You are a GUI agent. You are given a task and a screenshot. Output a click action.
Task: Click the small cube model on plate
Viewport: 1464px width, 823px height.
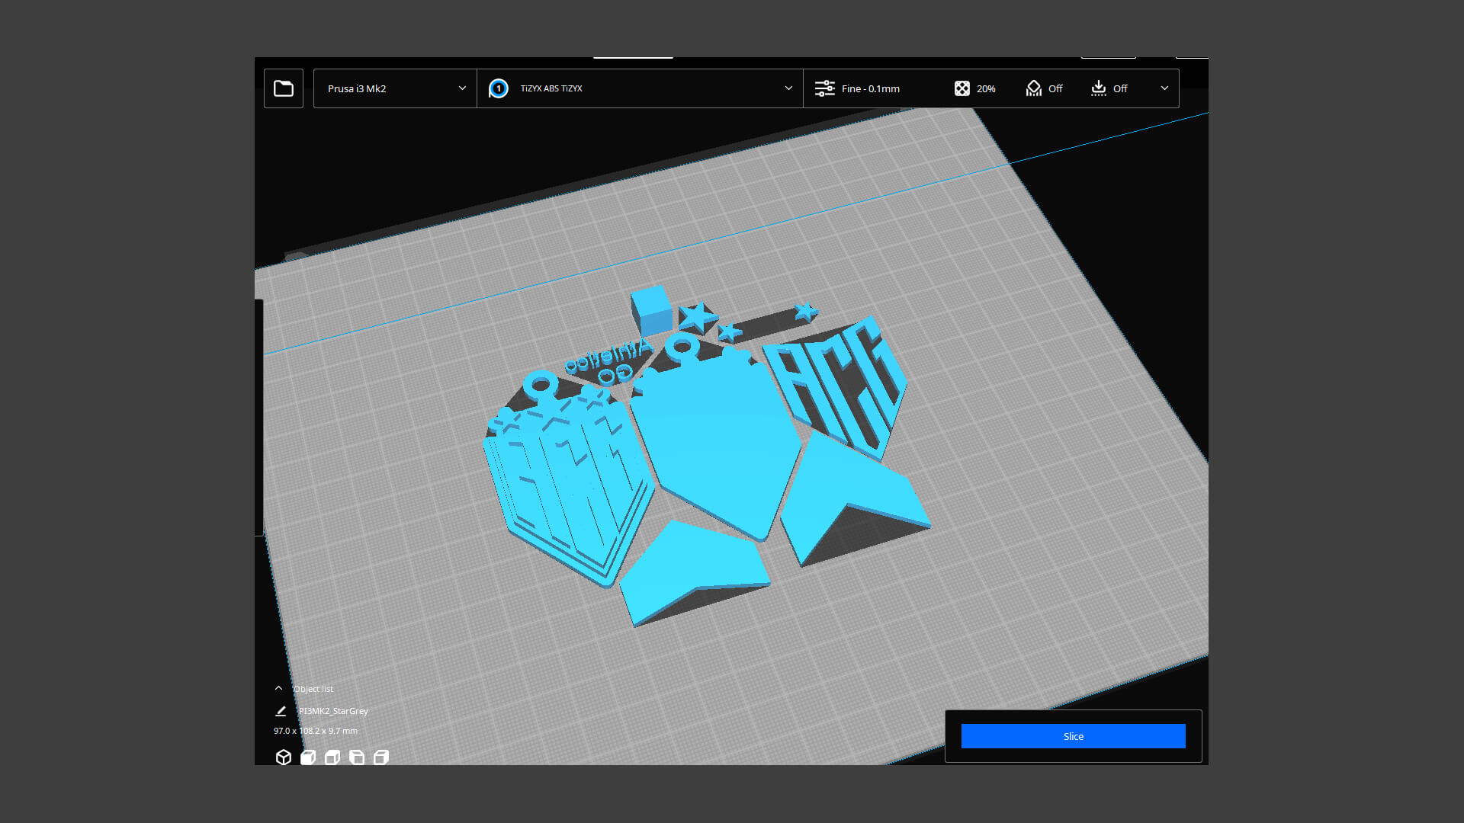(651, 310)
